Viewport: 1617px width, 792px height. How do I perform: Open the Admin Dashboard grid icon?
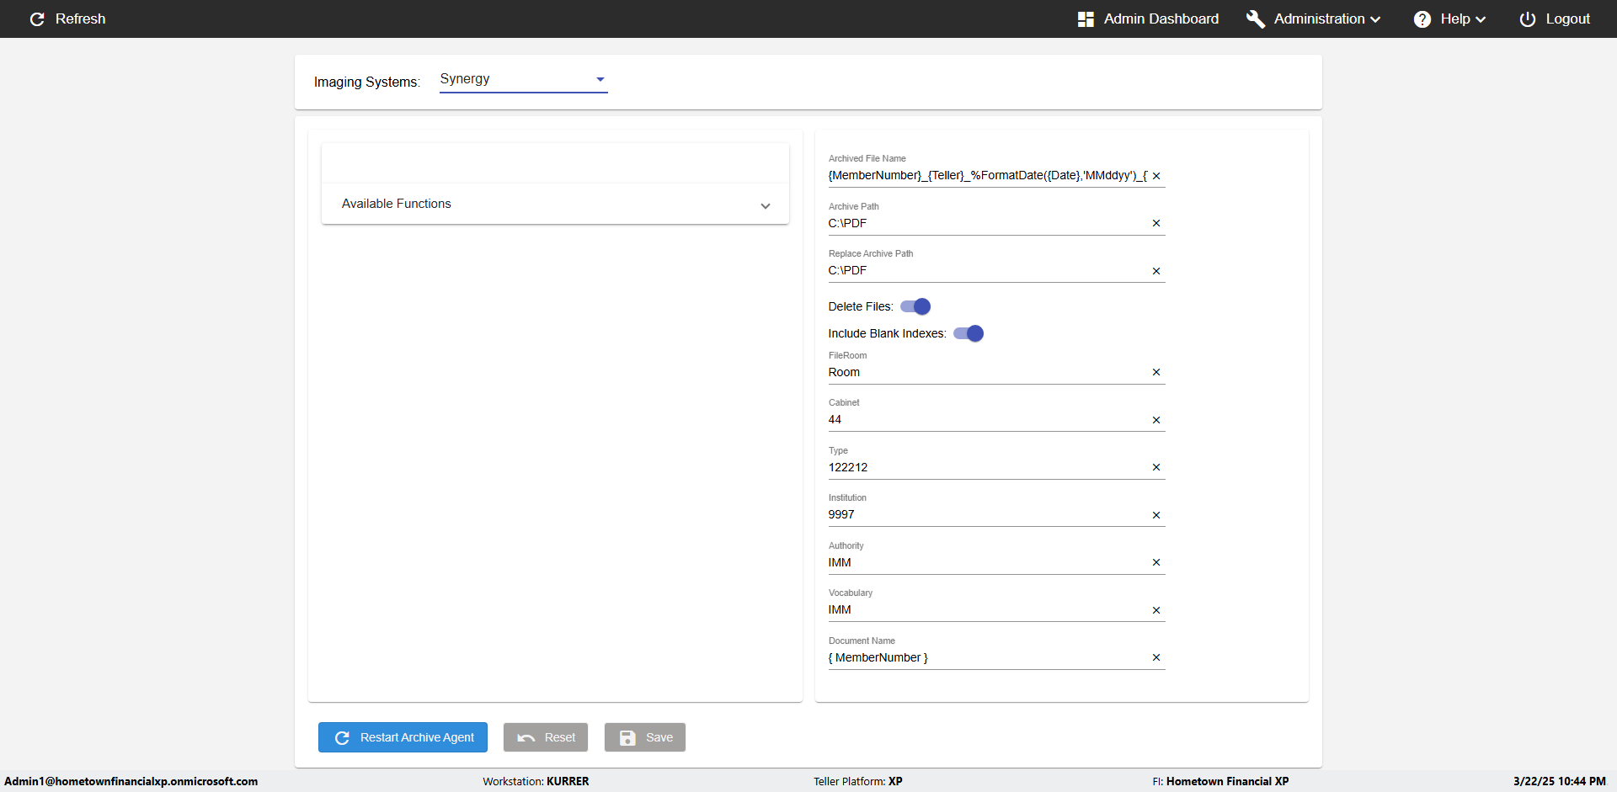tap(1086, 19)
